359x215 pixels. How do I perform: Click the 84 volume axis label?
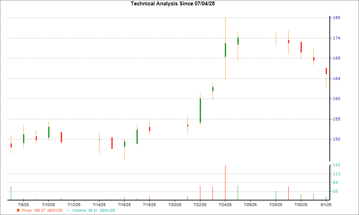point(335,182)
